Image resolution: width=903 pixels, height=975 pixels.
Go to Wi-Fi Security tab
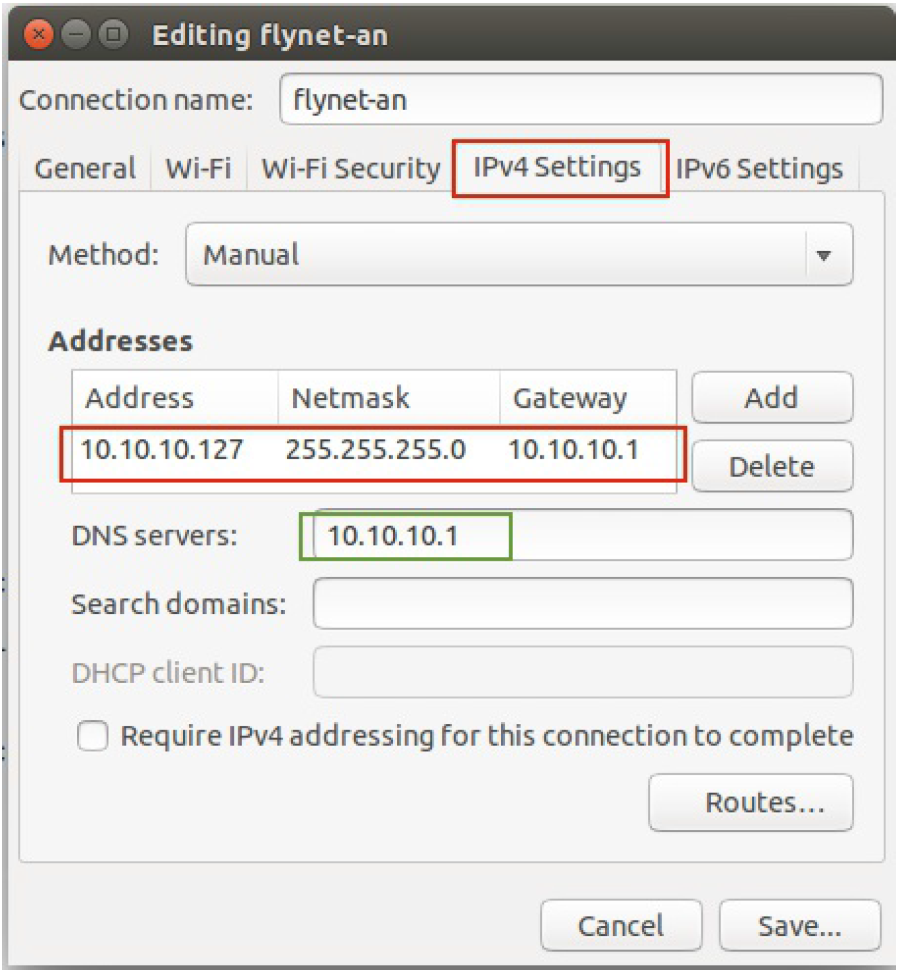tap(351, 168)
